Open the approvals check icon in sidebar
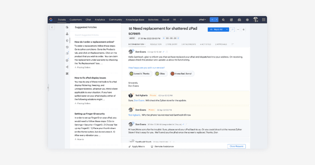 (x=67, y=60)
